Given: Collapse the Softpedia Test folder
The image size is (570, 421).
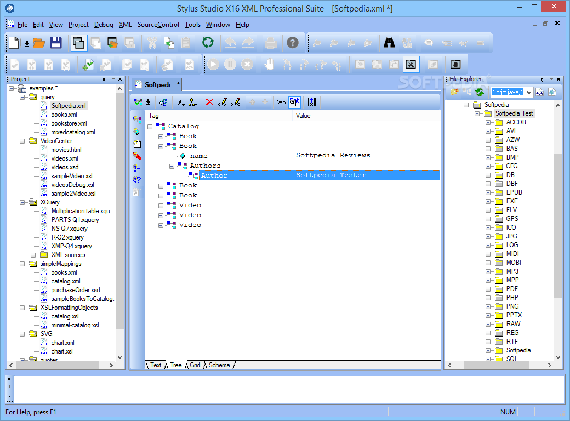Looking at the screenshot, I should pyautogui.click(x=477, y=114).
